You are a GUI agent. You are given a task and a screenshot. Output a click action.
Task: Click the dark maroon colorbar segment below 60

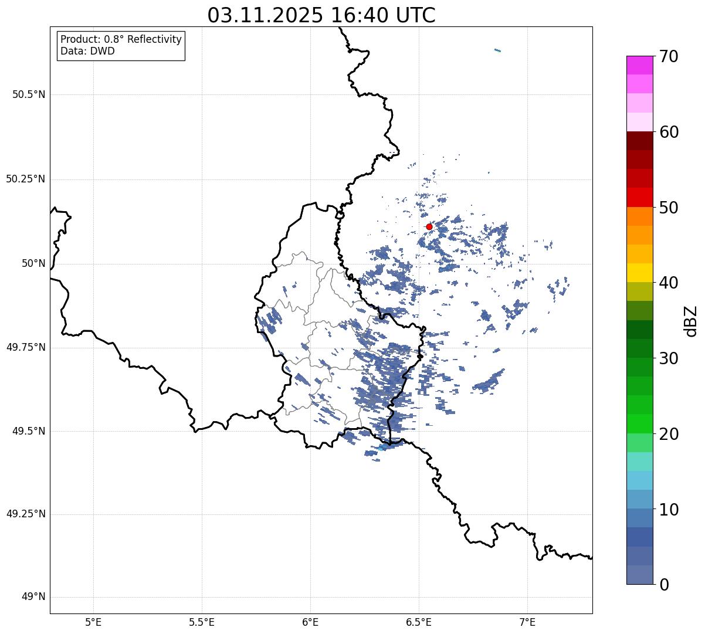[x=639, y=141]
